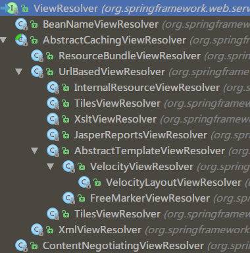Click the package text next to BeanNameViewResolver
This screenshot has height=253, width=250.
pos(206,24)
